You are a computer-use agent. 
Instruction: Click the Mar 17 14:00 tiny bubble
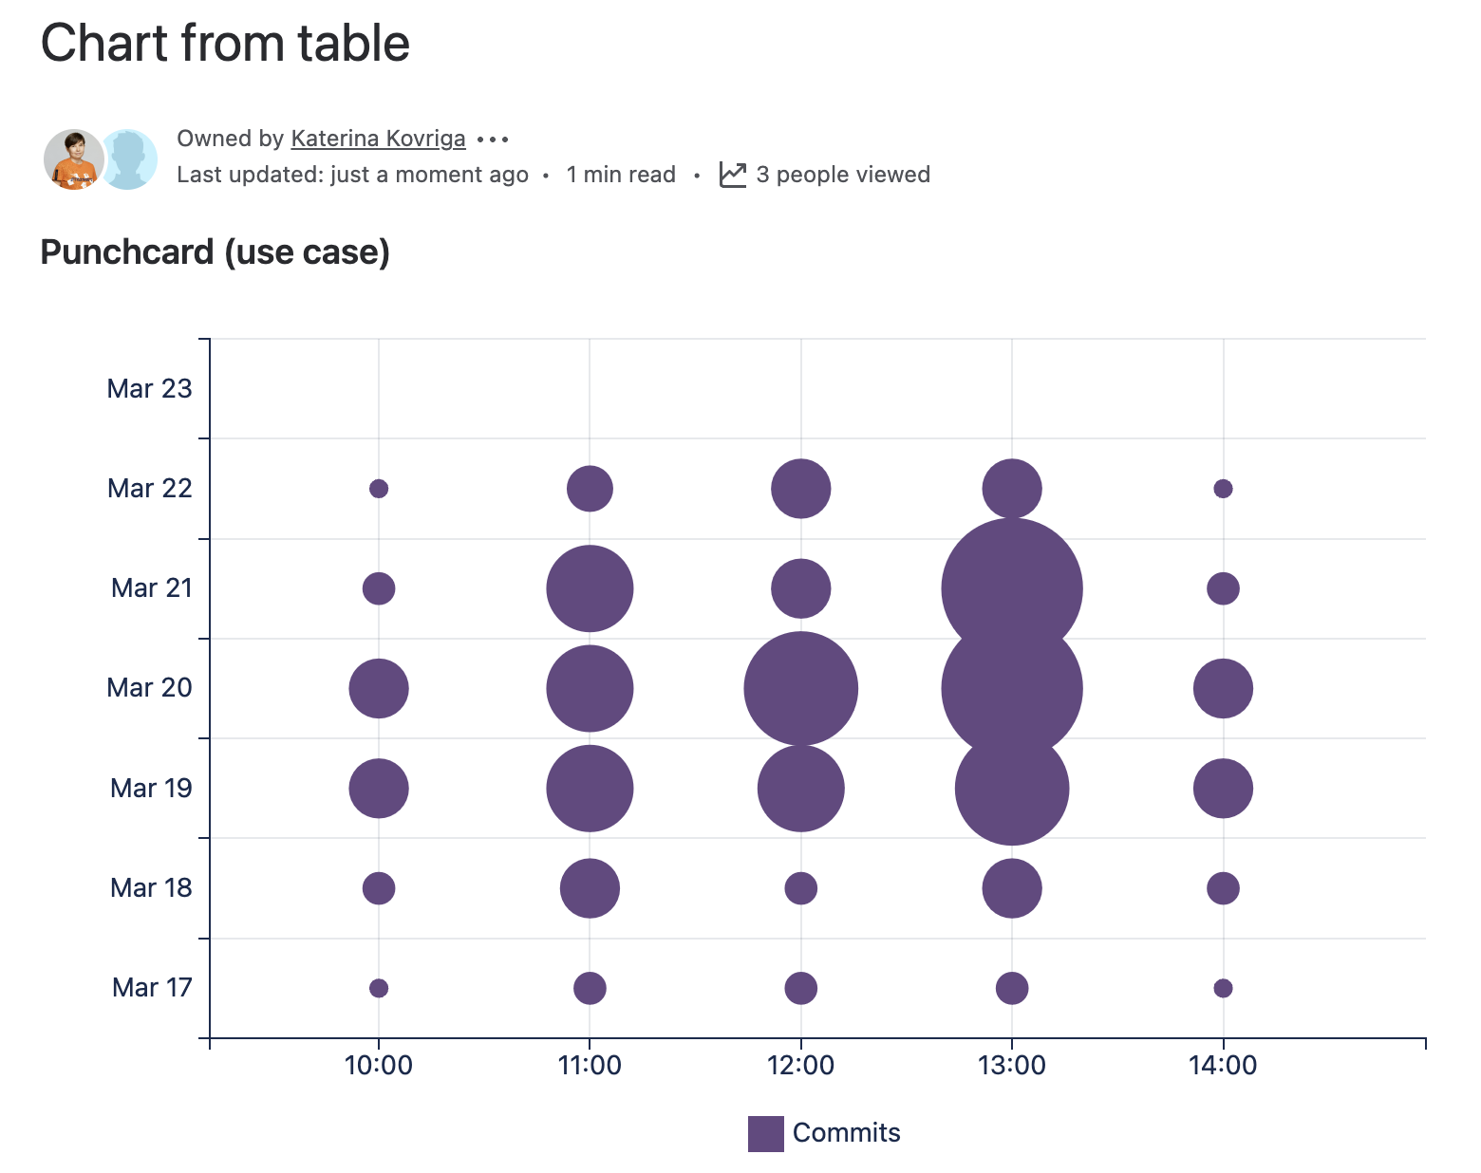coord(1223,988)
